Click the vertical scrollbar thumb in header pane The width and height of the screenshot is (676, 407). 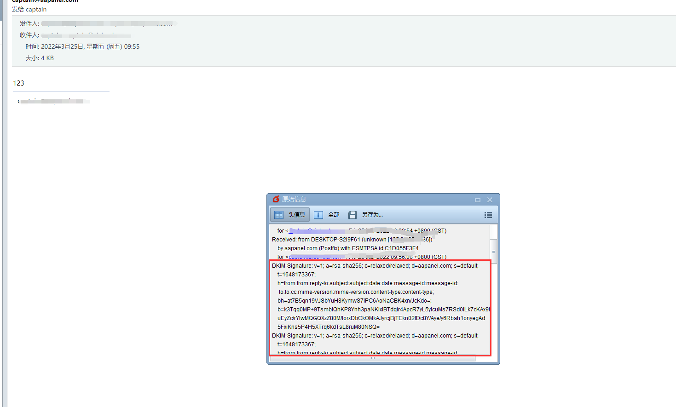pos(494,251)
